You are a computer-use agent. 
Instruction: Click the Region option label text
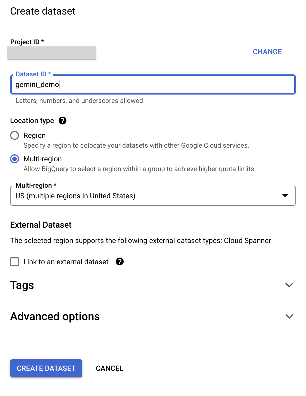[x=35, y=135]
